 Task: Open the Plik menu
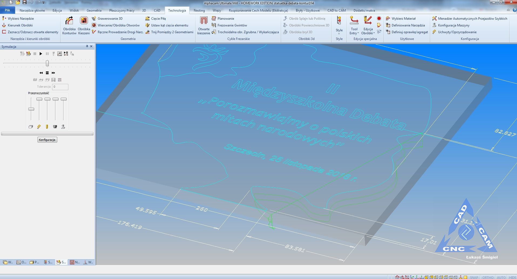click(7, 10)
